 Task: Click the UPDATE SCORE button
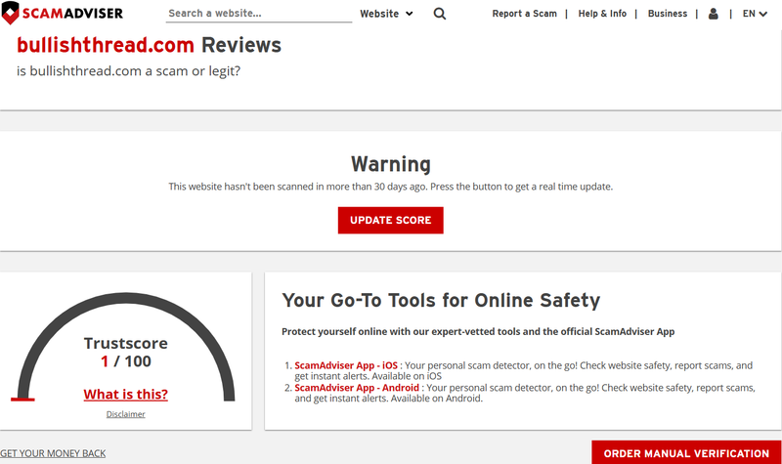coord(390,221)
